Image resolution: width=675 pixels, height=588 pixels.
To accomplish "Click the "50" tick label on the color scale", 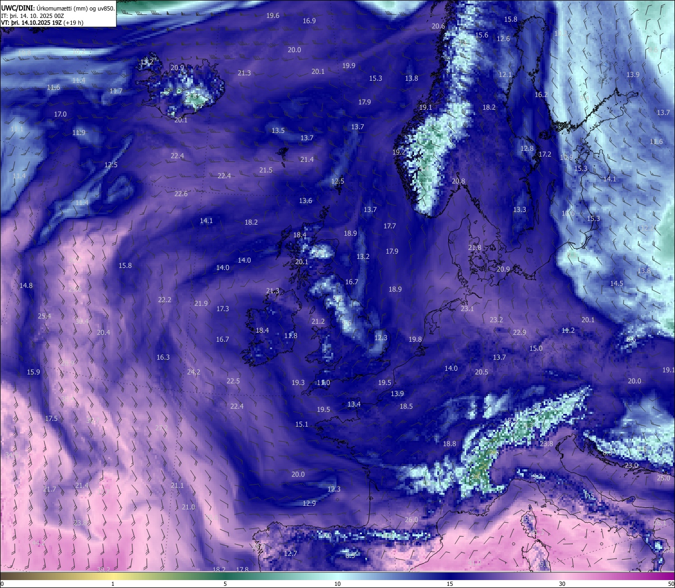I will 670,584.
